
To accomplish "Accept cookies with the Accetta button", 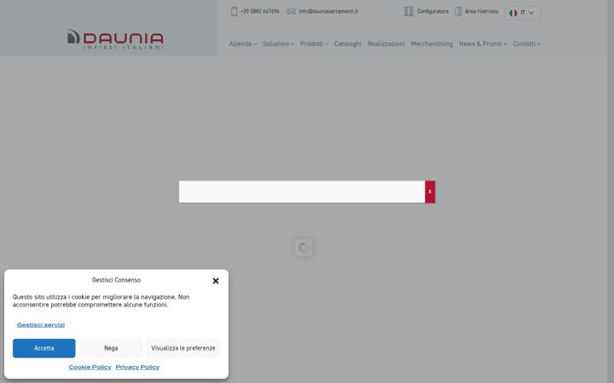I will coord(43,348).
